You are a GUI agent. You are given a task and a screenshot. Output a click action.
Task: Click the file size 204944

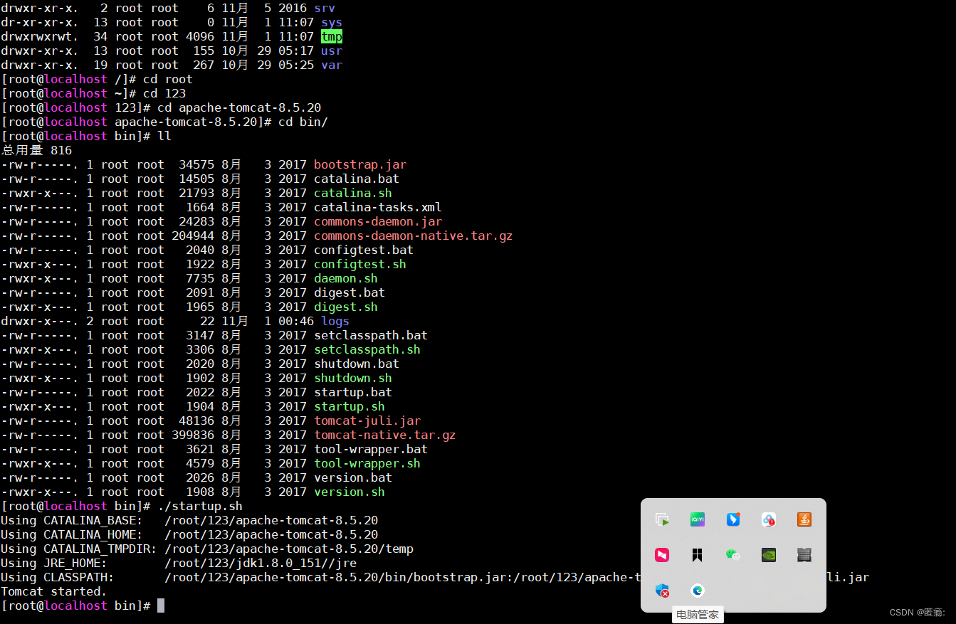click(x=193, y=236)
